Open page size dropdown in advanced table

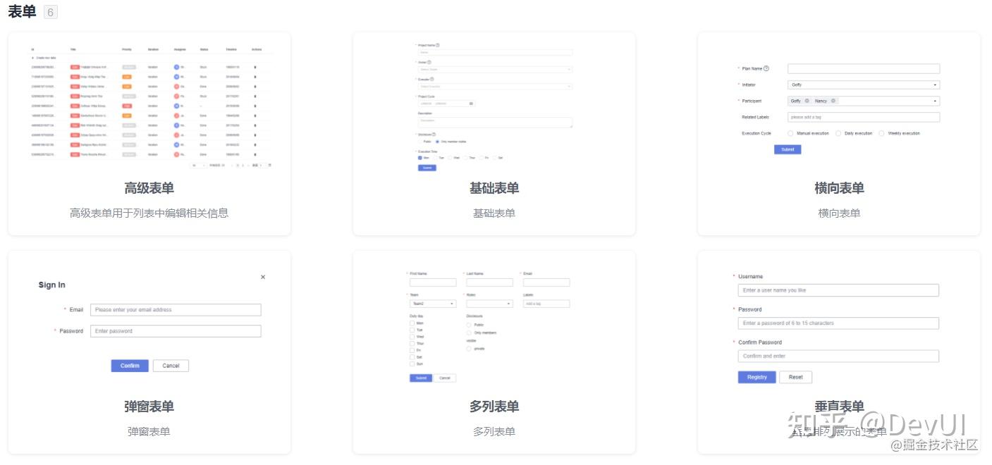coord(198,165)
